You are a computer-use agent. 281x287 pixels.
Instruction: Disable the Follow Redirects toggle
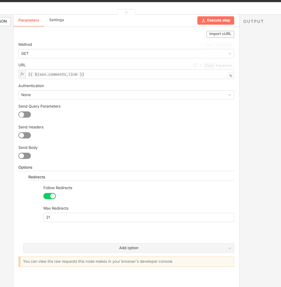point(50,196)
